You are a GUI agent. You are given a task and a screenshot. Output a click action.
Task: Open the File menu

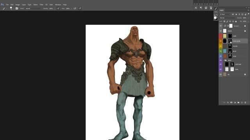pos(7,5)
